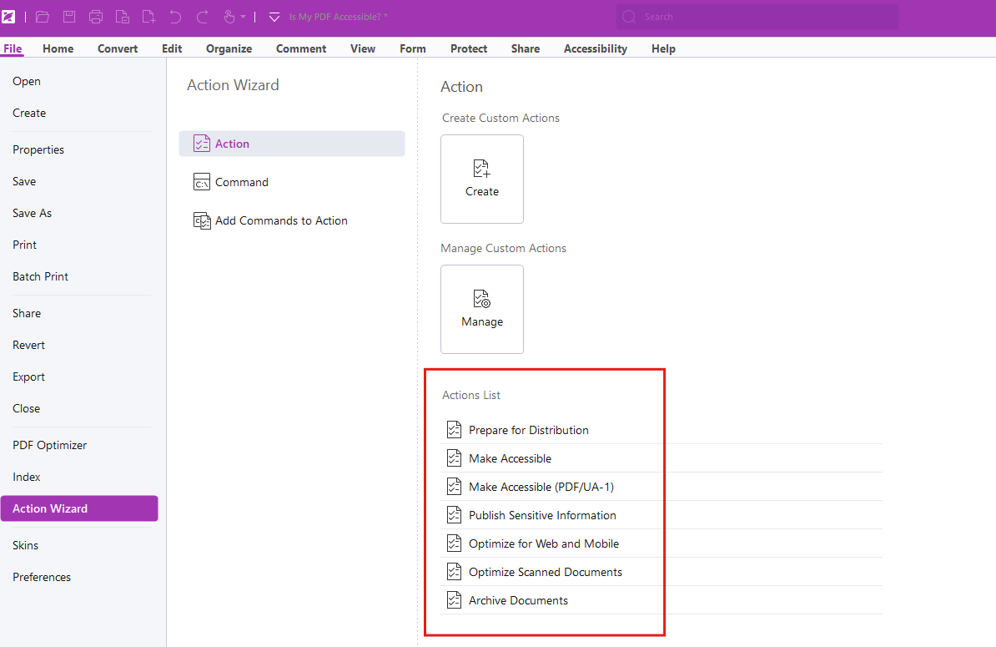The image size is (996, 647).
Task: Choose Export in File sidebar
Action: coord(28,377)
